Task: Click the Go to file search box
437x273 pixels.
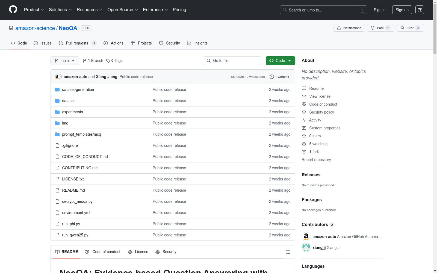Action: pos(232,61)
